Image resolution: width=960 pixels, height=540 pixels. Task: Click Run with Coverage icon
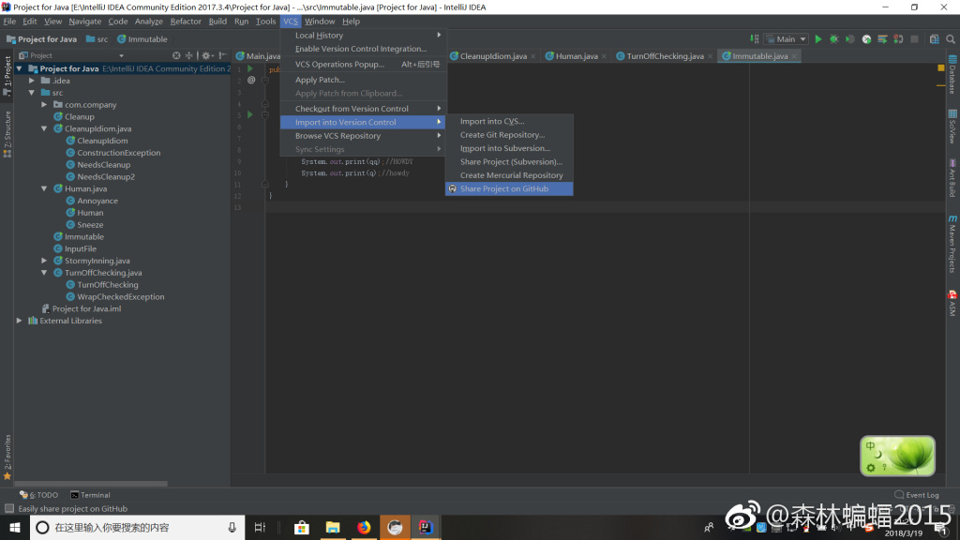tap(849, 39)
